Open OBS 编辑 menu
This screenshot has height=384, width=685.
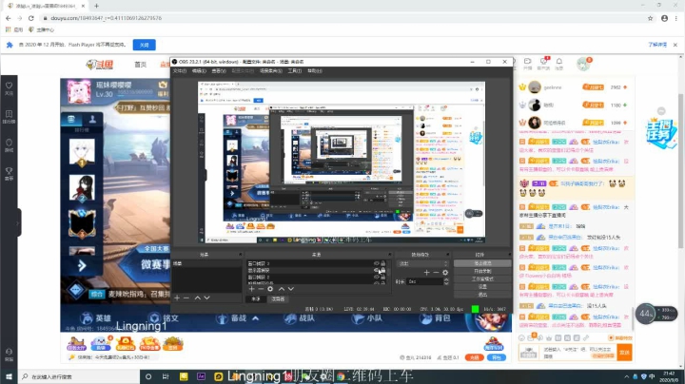(199, 70)
